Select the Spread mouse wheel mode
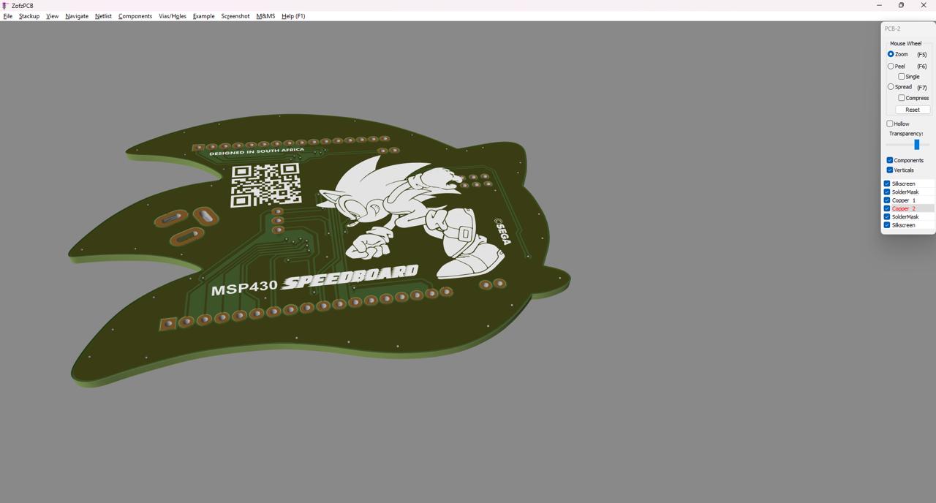Viewport: 936px width, 503px height. (891, 87)
